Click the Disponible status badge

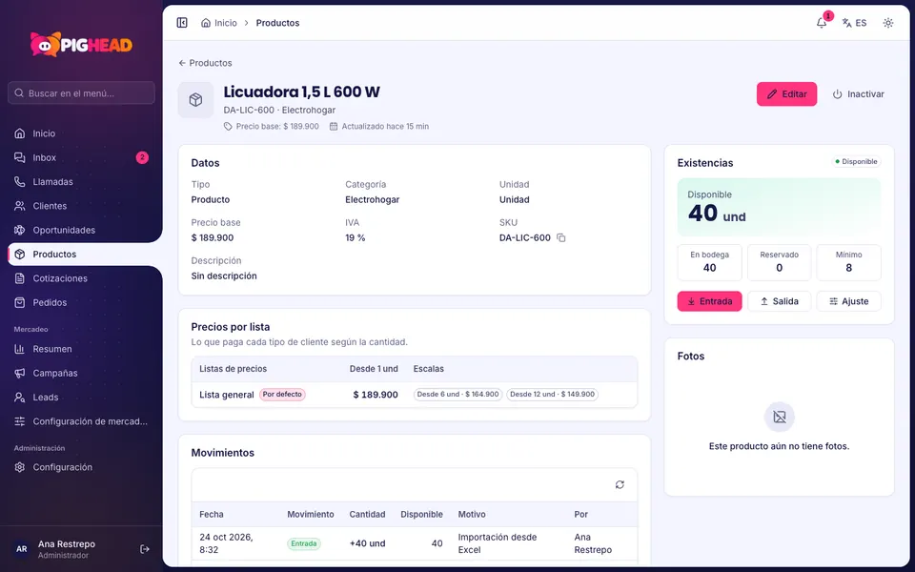pos(856,162)
